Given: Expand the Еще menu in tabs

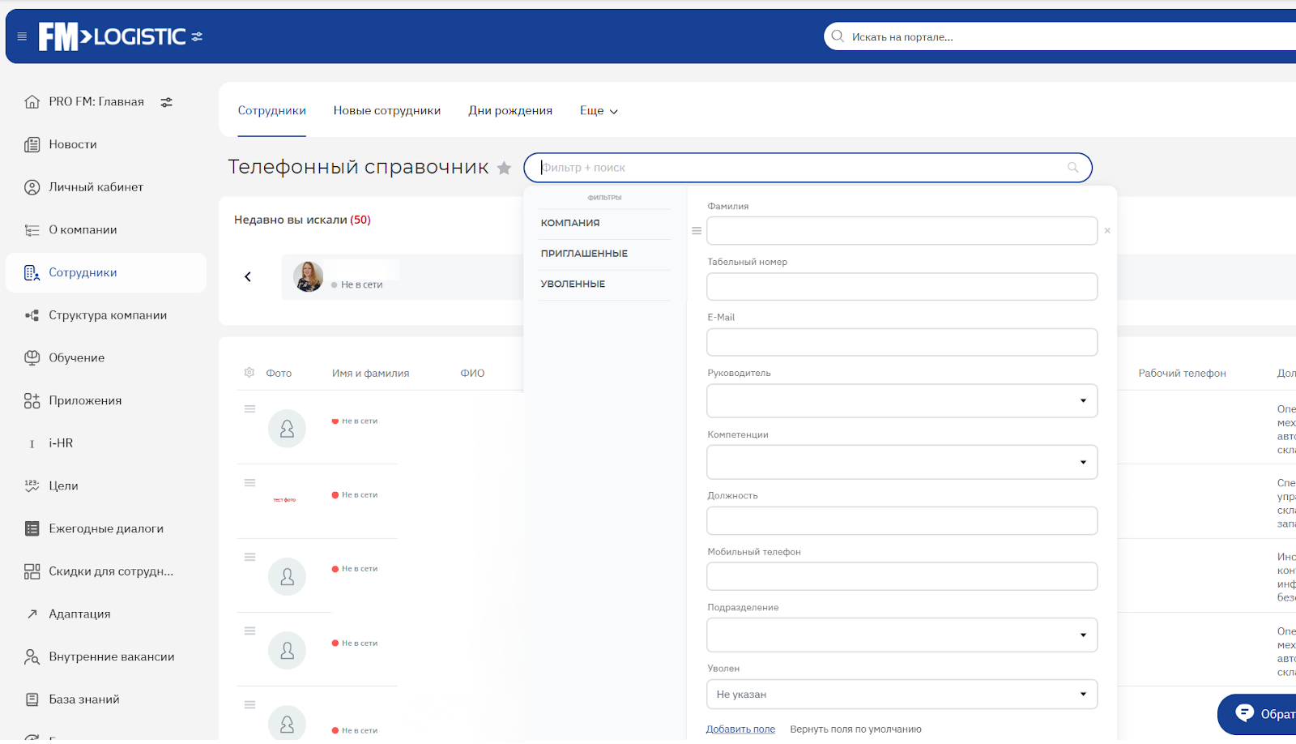Looking at the screenshot, I should pos(599,111).
